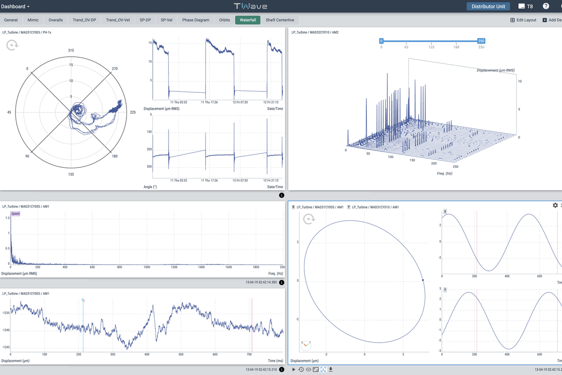Click the waterfall range slider end handle at 250

481,41
